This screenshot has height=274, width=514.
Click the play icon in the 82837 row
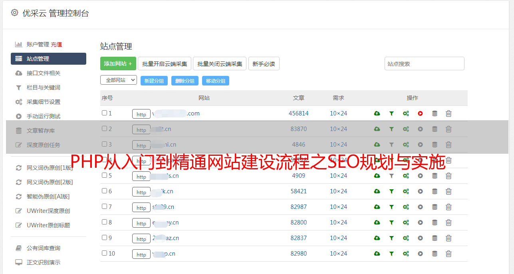pos(420,238)
